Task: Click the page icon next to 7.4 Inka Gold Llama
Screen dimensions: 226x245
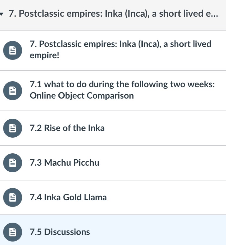Action: (x=12, y=197)
